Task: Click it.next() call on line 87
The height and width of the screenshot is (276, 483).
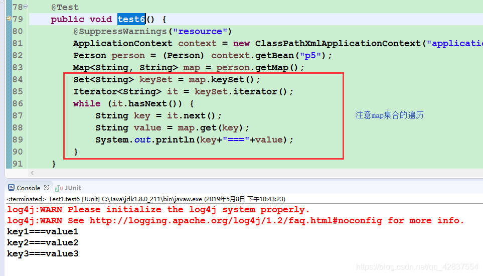Action: tap(191, 116)
